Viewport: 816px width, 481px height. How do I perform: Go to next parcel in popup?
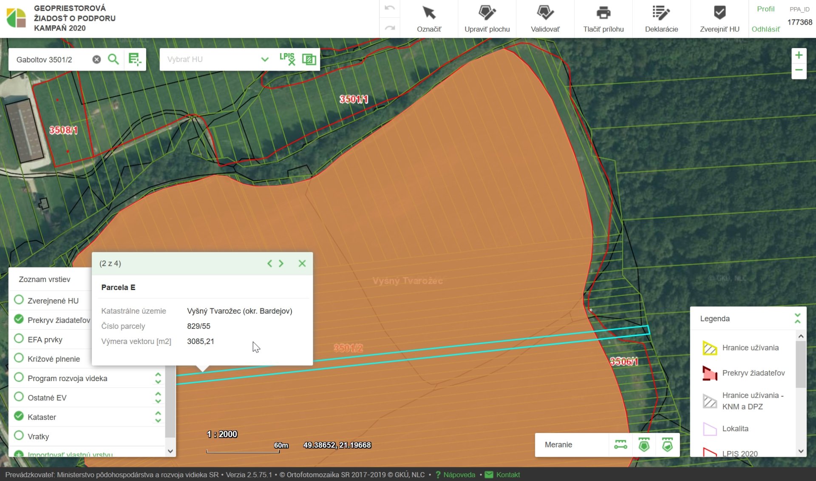(x=281, y=264)
